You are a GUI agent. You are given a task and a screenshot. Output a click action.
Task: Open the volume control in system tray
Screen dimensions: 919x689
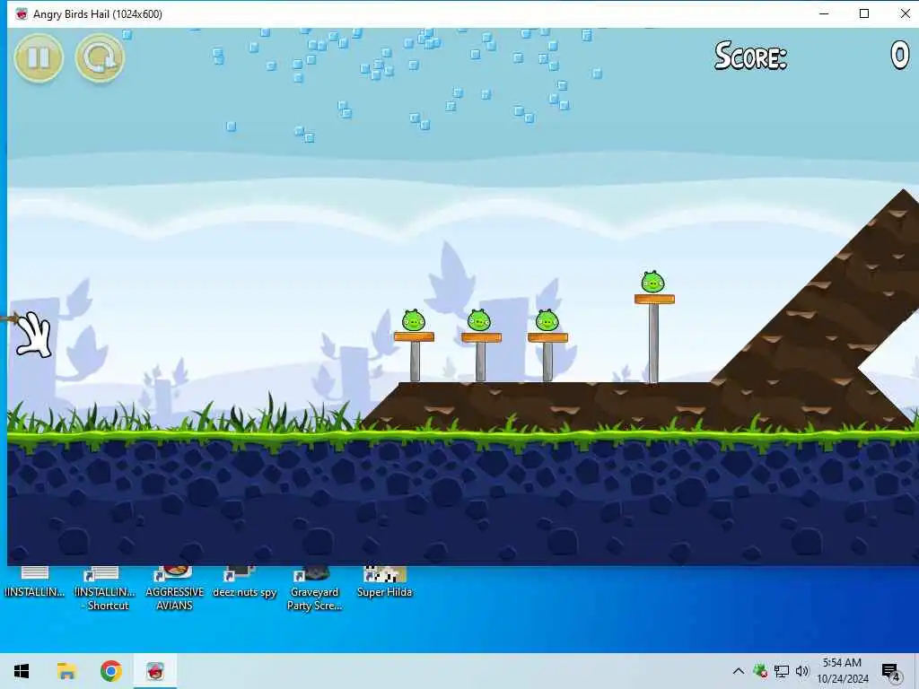(x=802, y=671)
